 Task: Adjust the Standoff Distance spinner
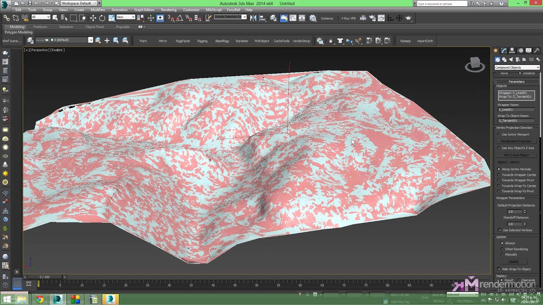[x=525, y=224]
